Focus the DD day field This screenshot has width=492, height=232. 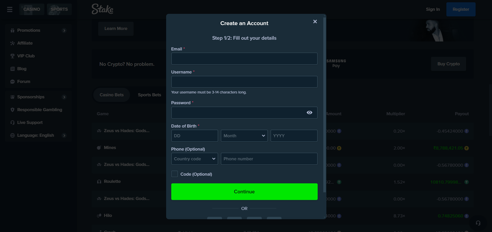pos(195,136)
